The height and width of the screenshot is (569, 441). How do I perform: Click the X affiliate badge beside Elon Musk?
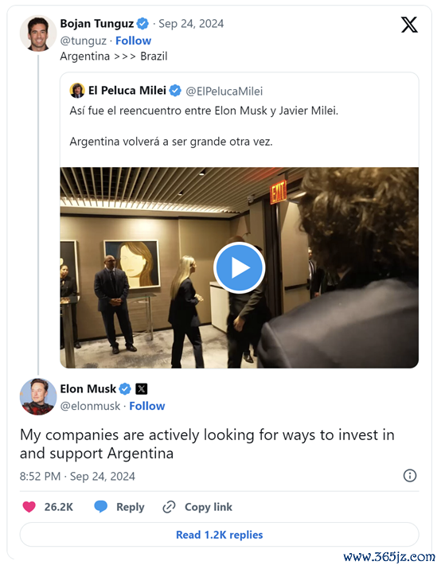pyautogui.click(x=142, y=389)
